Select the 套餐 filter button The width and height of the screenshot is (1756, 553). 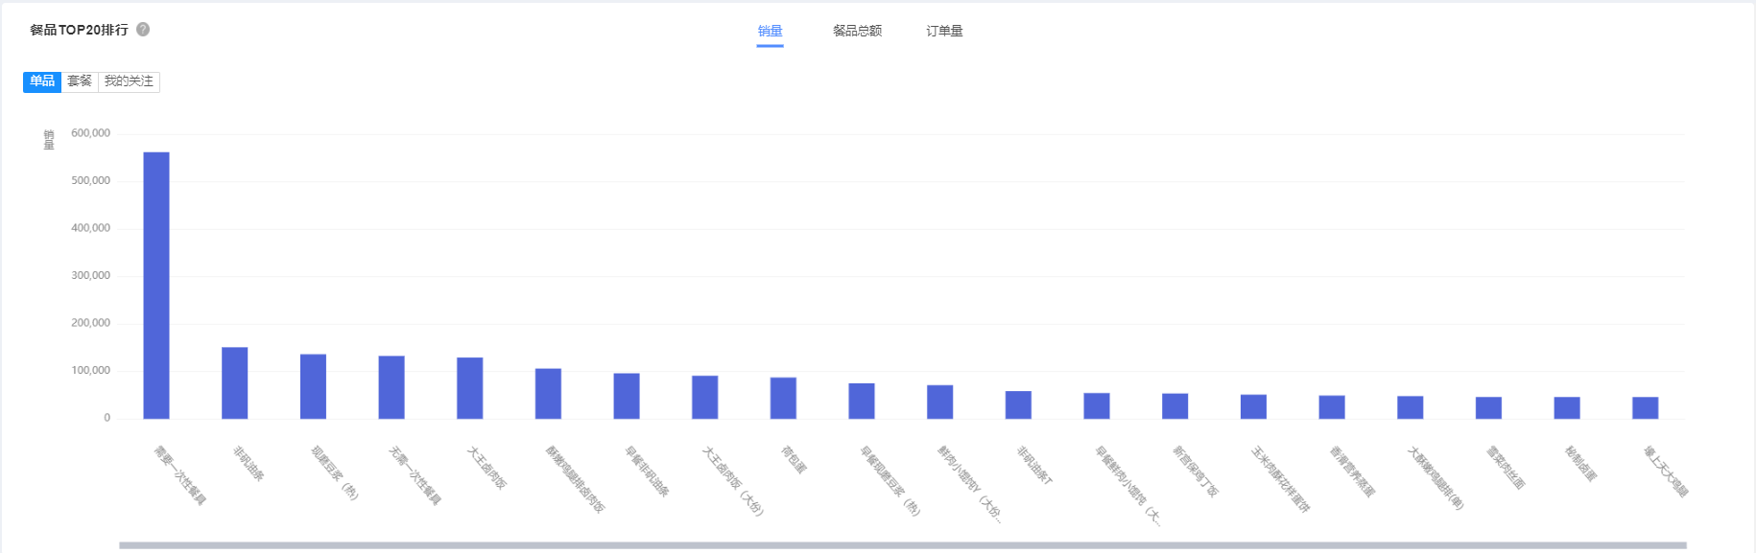pos(80,81)
